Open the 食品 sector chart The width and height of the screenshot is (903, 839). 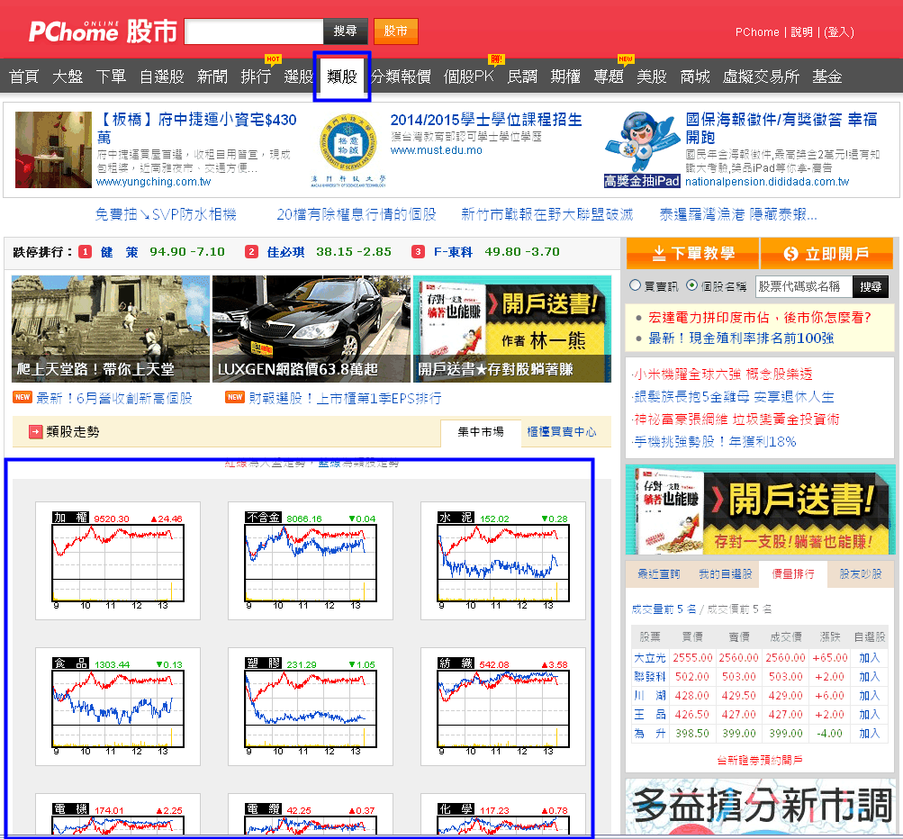pyautogui.click(x=118, y=707)
